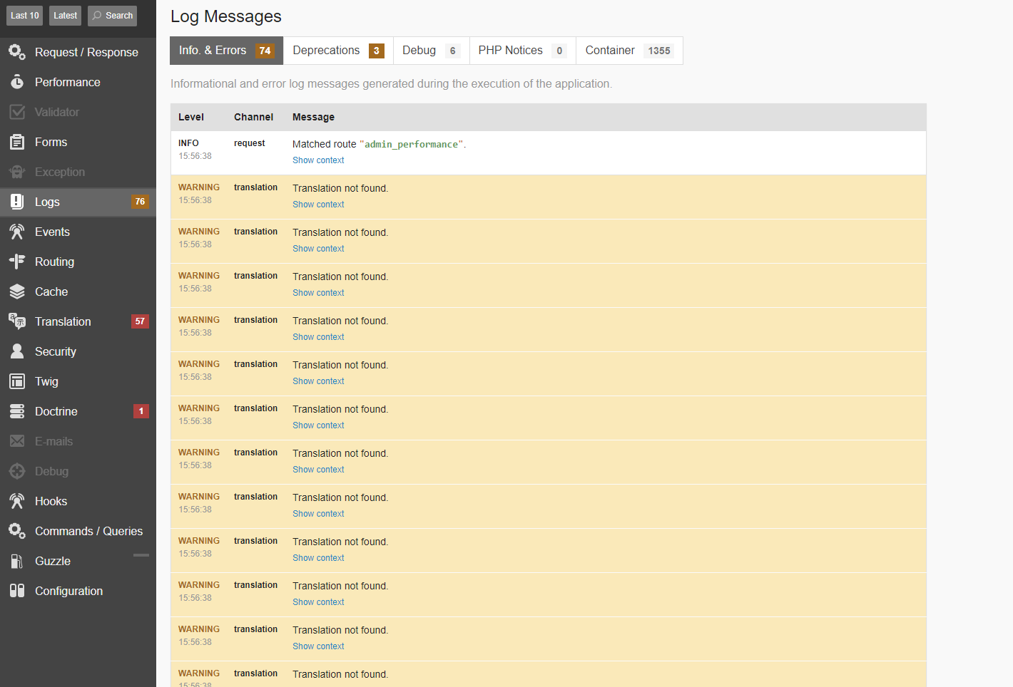Click the Log Messages heading

[226, 16]
